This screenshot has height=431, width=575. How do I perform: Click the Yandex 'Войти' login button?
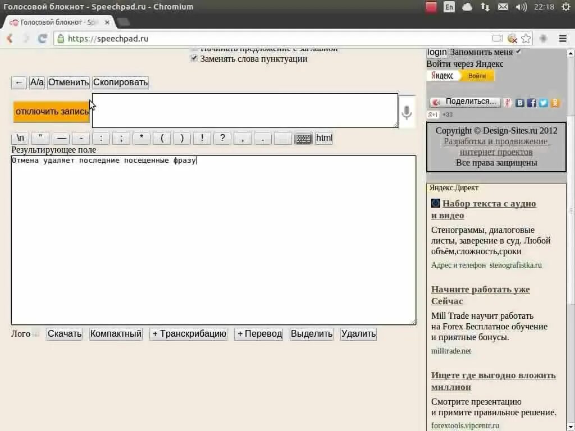click(477, 76)
